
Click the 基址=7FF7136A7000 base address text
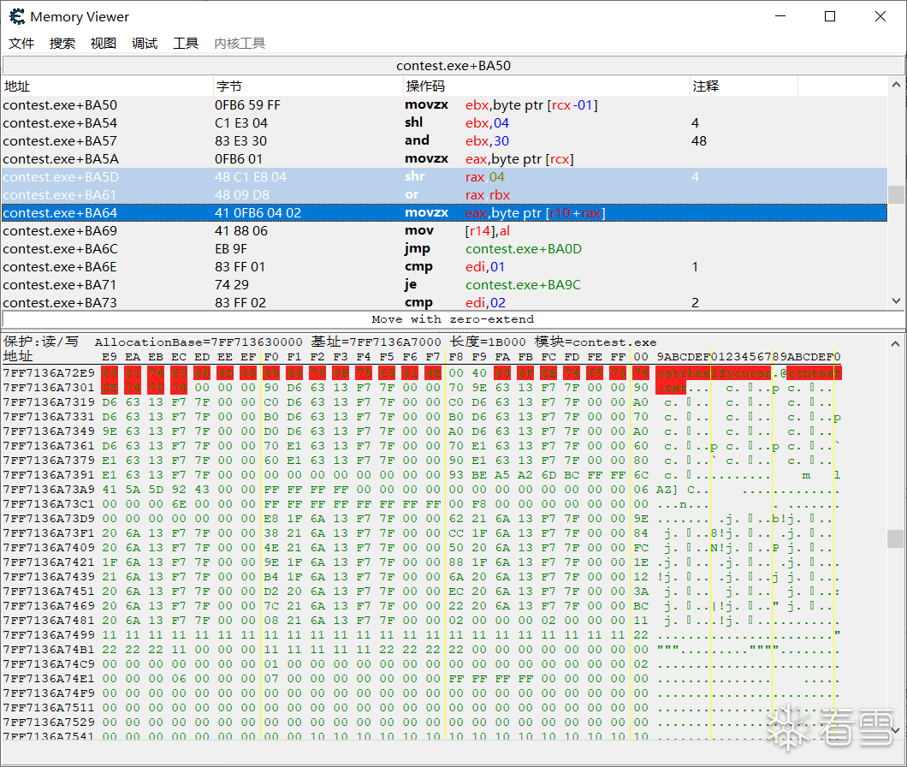click(x=376, y=342)
